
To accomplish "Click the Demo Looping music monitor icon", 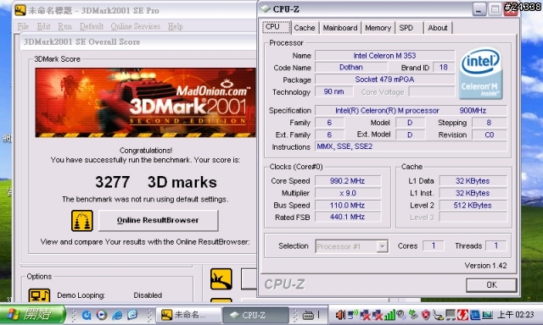I will pyautogui.click(x=39, y=295).
